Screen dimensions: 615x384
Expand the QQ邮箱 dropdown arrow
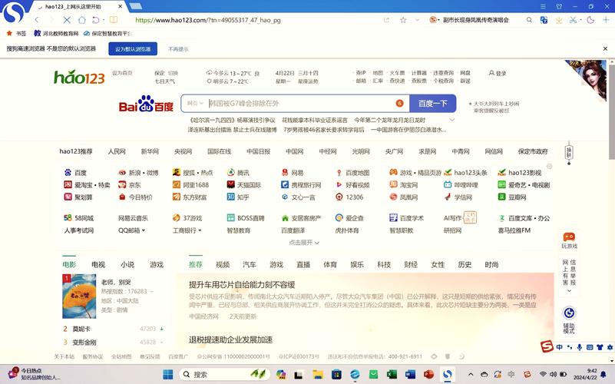coord(144,230)
